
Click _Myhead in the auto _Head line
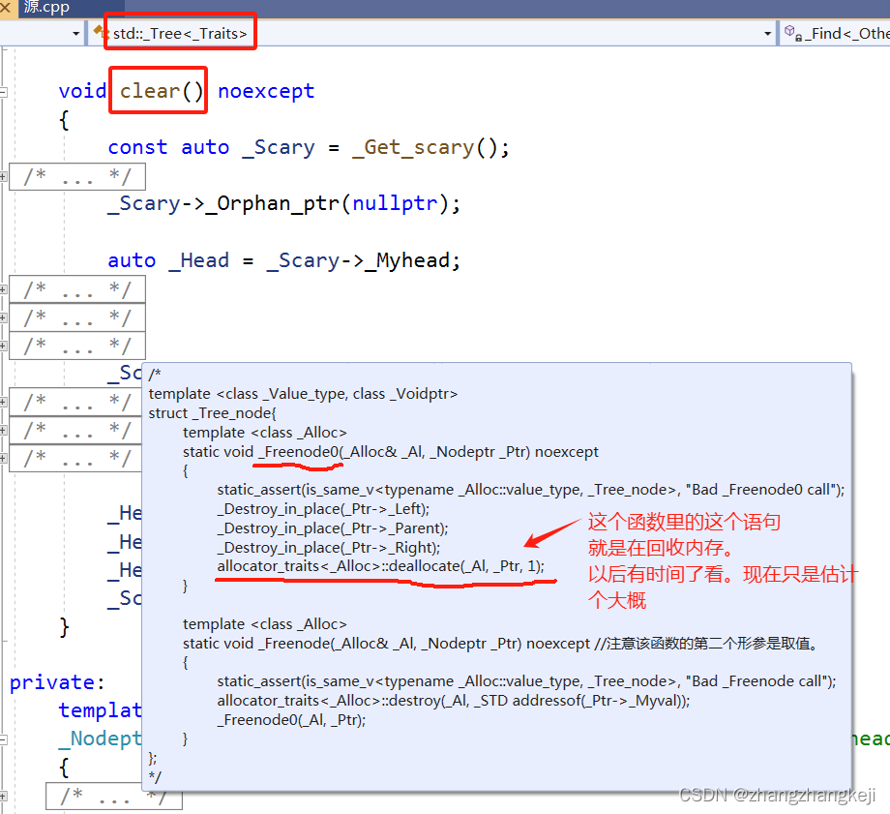tap(407, 260)
